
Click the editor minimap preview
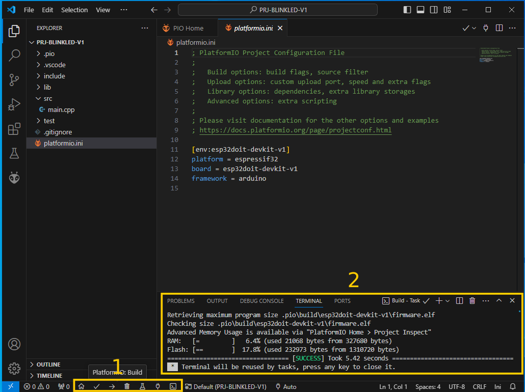[x=496, y=55]
